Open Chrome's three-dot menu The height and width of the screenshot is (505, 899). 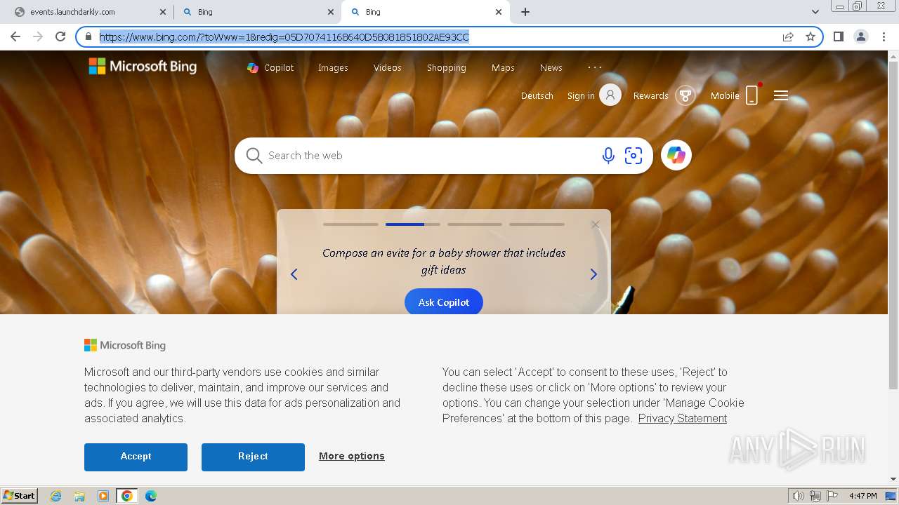884,36
